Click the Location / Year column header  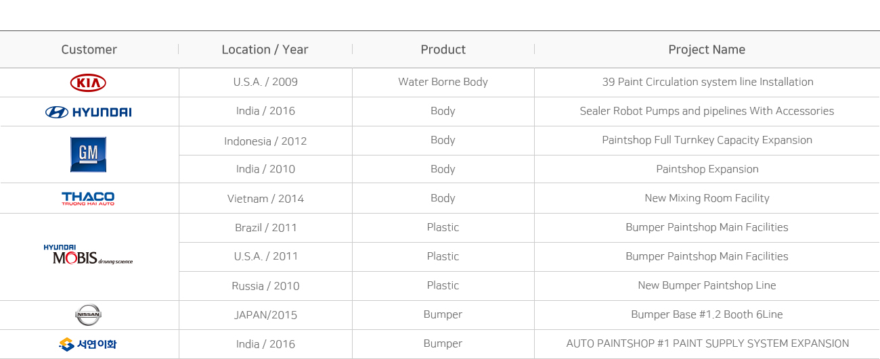[265, 49]
